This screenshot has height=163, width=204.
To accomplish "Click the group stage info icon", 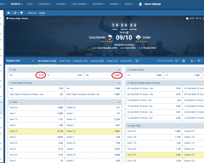I will click(x=7, y=18).
